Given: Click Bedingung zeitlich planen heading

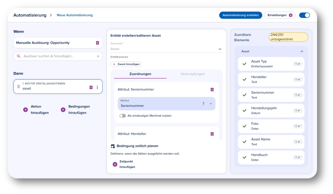Looking at the screenshot, I should tap(137, 146).
